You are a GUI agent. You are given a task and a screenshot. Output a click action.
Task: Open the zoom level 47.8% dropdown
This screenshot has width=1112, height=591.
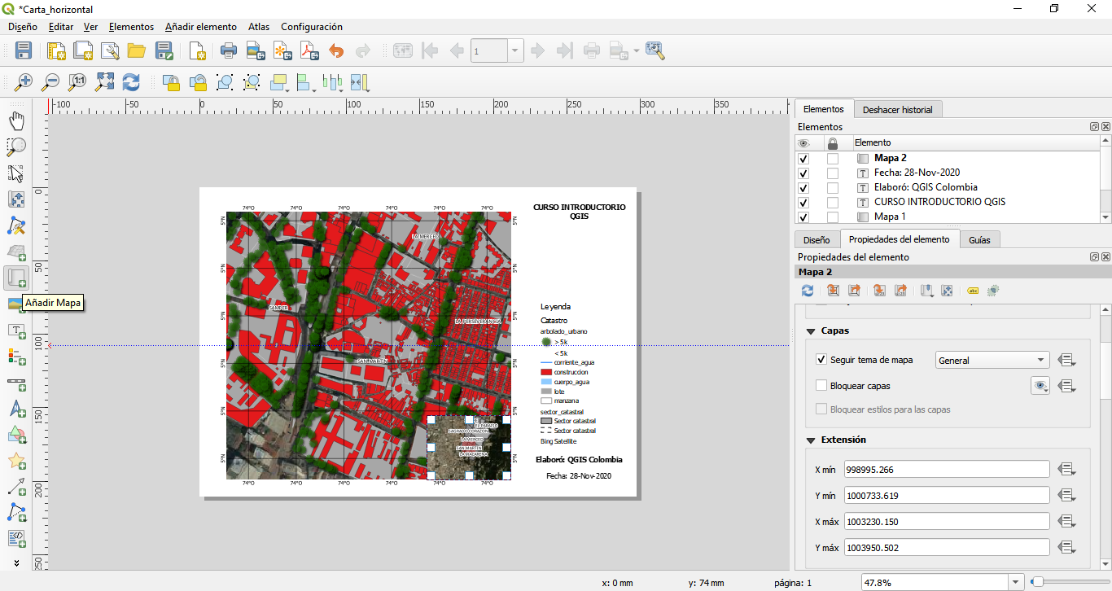1015,583
